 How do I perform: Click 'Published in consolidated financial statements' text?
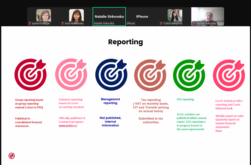click(x=28, y=122)
